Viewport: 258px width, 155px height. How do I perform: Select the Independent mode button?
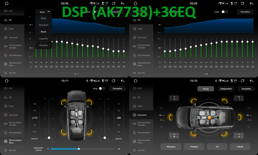226,88
